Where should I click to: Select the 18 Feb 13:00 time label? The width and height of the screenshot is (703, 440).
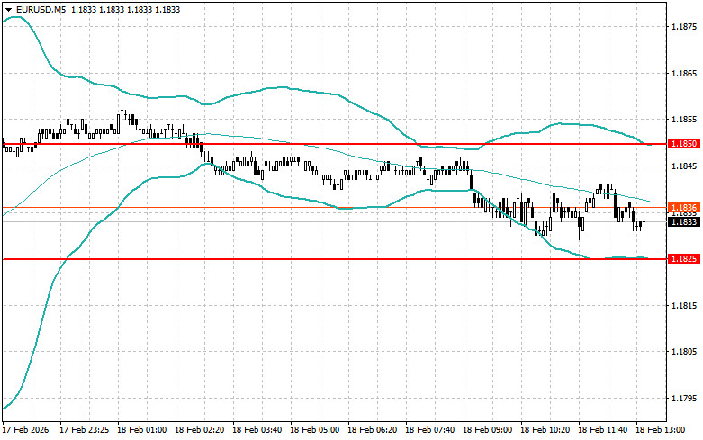click(660, 430)
